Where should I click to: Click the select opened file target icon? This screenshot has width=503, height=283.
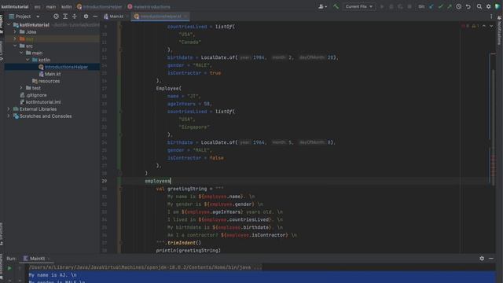(56, 17)
